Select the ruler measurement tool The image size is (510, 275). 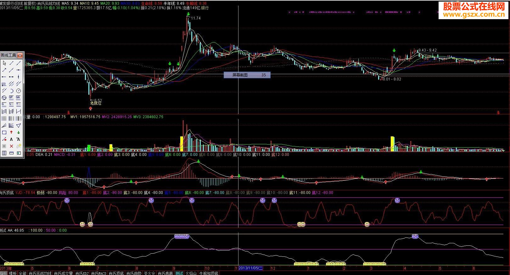(x=12, y=153)
